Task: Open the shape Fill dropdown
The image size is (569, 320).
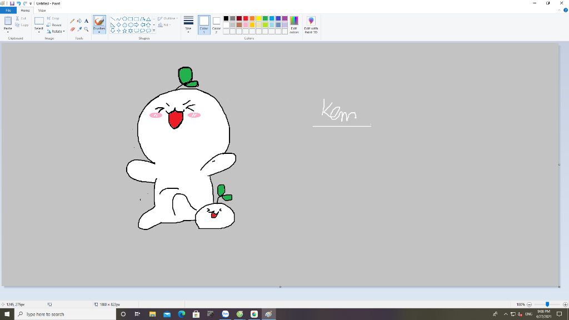Action: [x=164, y=24]
